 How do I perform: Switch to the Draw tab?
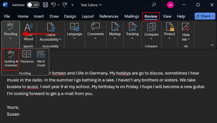54,16
